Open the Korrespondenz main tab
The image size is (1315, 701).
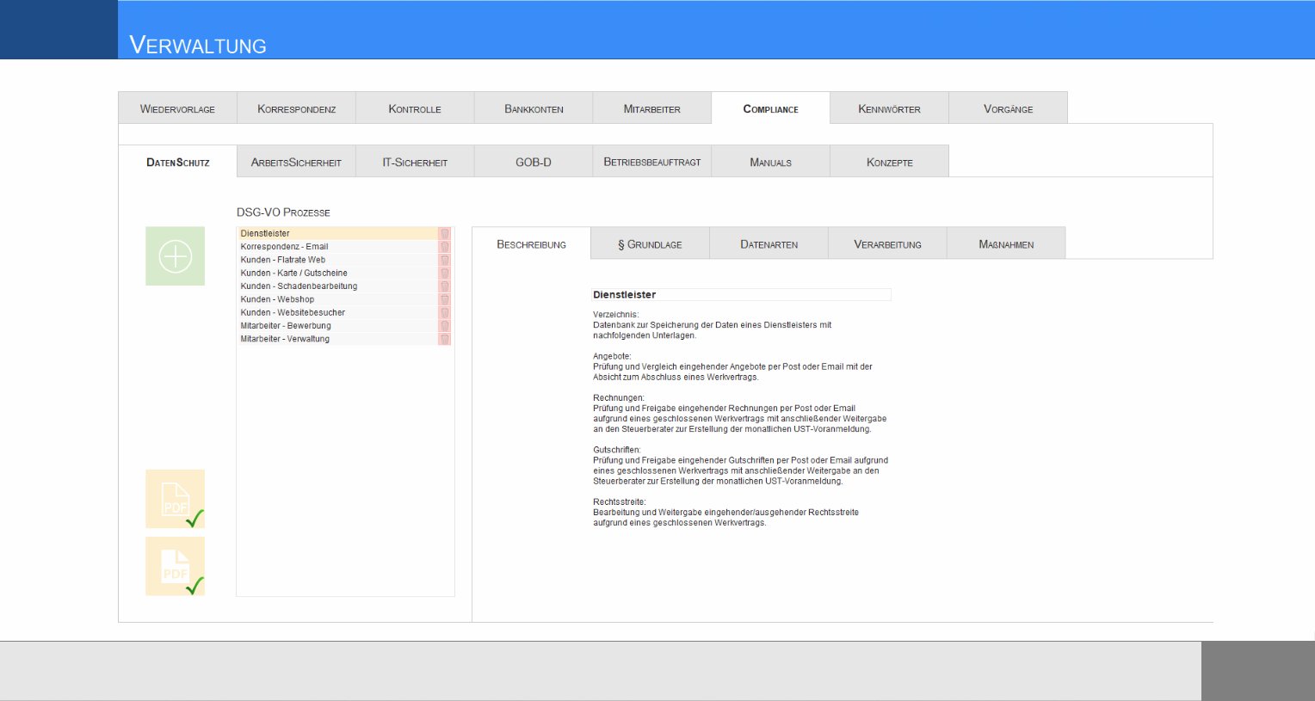click(296, 108)
